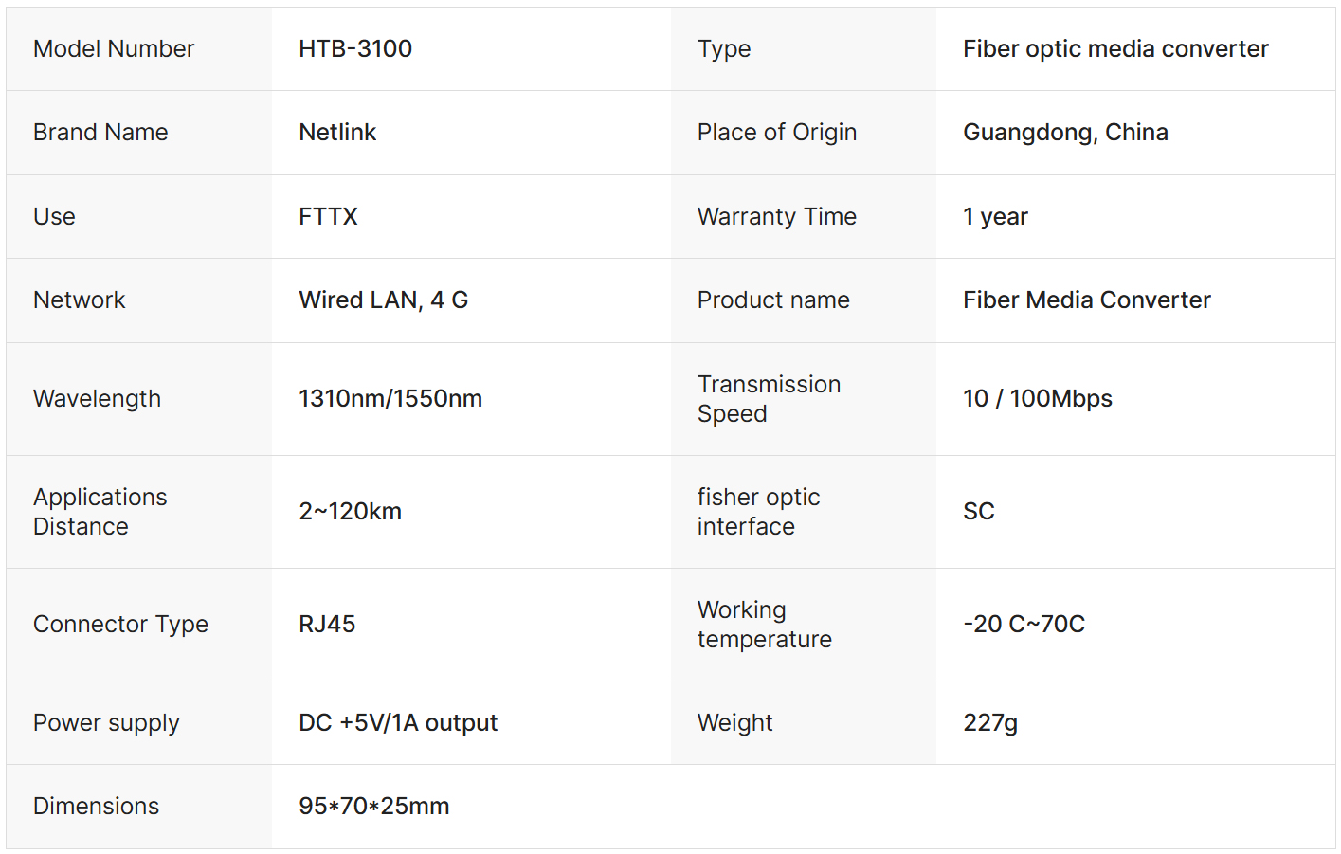
Task: Click the Fiber Media Converter product name
Action: 1086,300
